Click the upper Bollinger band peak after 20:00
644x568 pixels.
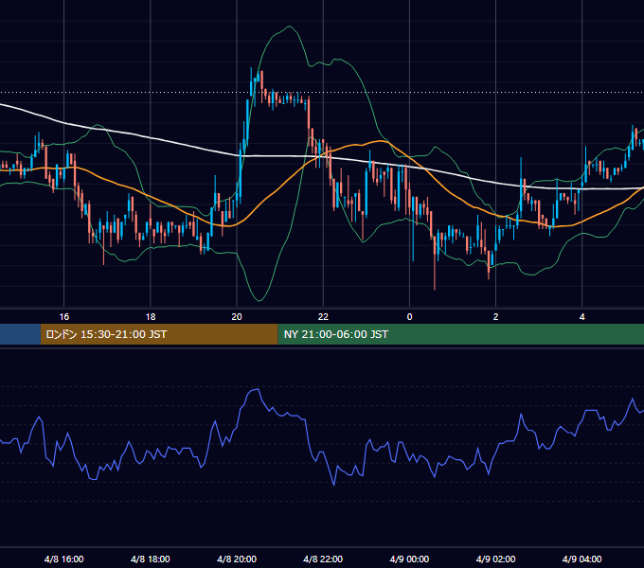pos(290,27)
